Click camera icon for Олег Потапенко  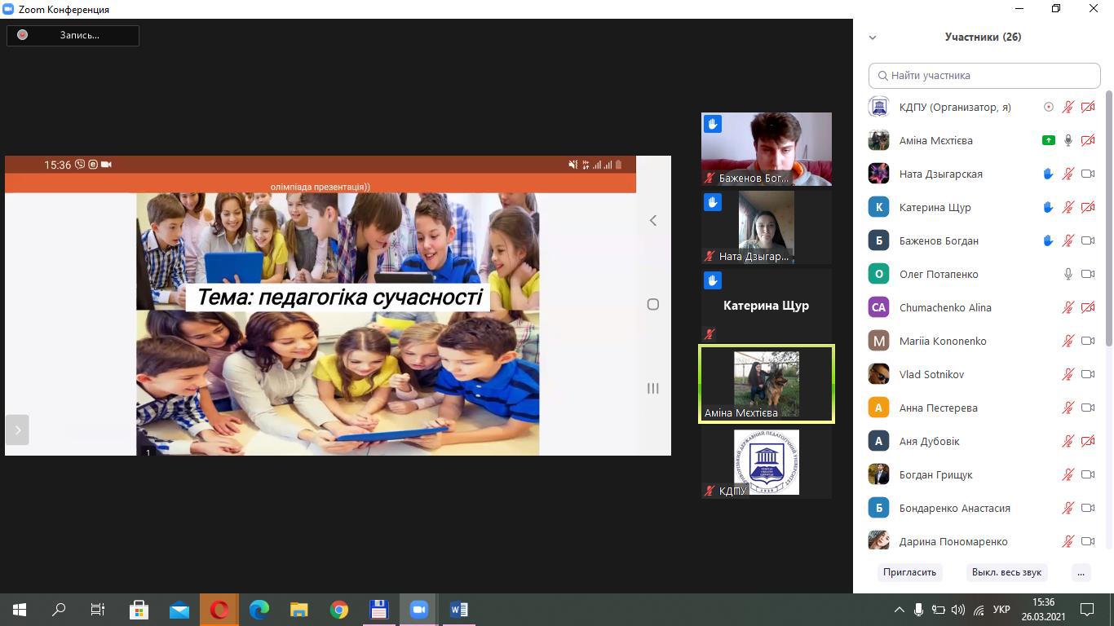[x=1088, y=274]
